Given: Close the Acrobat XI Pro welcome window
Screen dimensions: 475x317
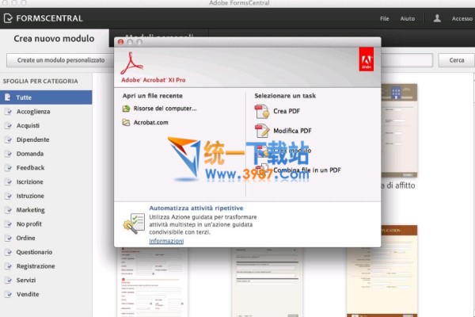Looking at the screenshot, I should click(x=120, y=42).
